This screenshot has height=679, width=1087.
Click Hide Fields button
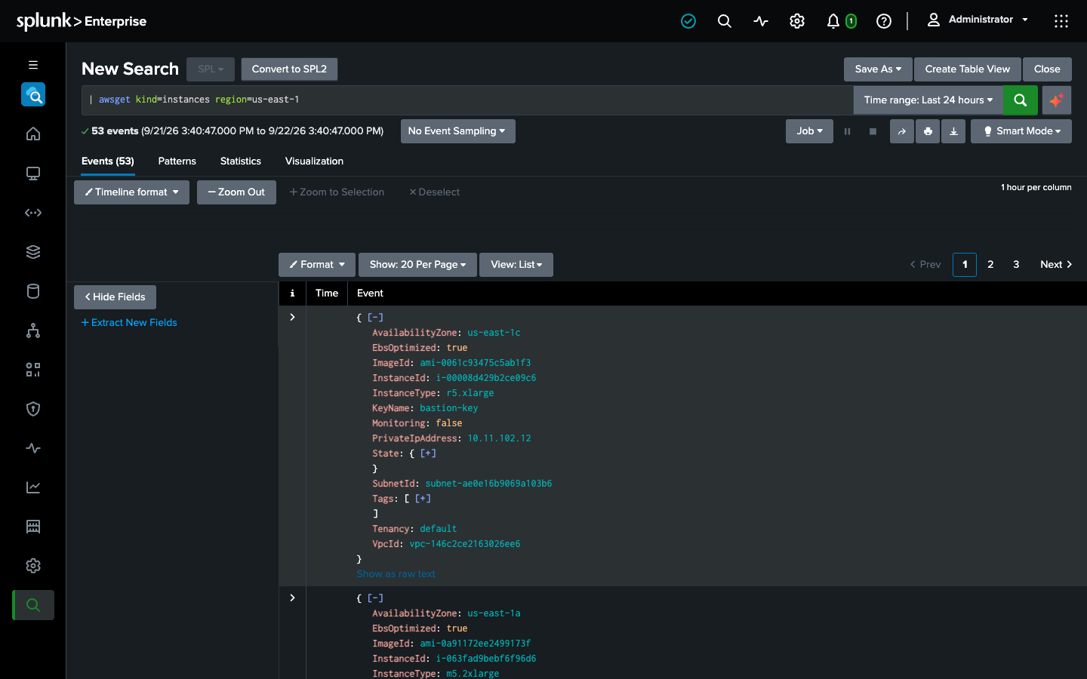[115, 297]
